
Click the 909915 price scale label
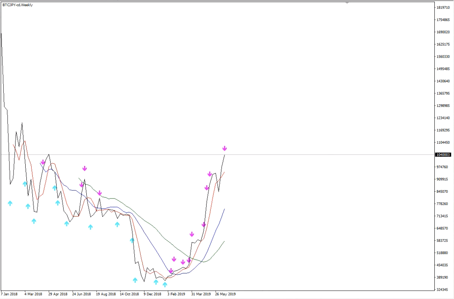(x=442, y=179)
